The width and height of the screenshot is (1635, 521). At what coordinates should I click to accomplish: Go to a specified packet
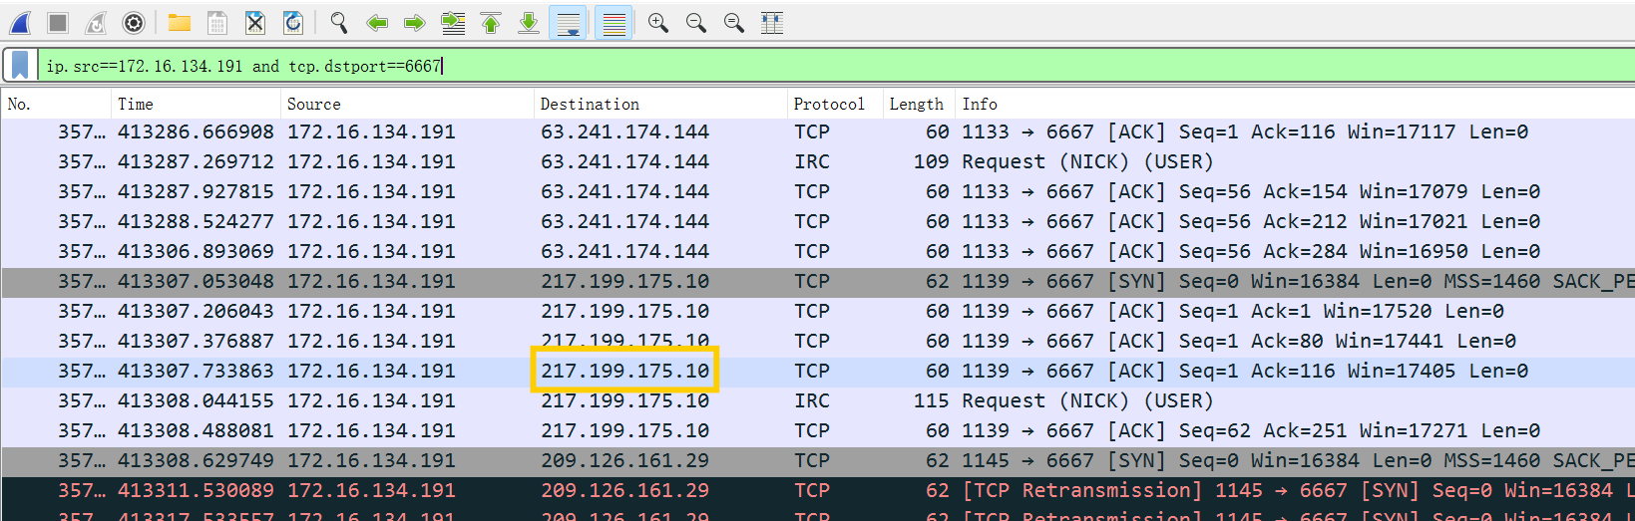tap(453, 22)
